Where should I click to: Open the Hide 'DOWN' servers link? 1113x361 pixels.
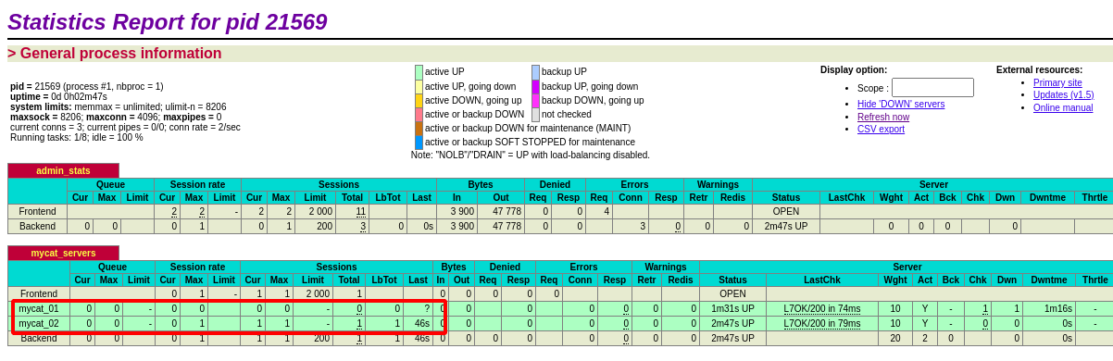[x=901, y=104]
